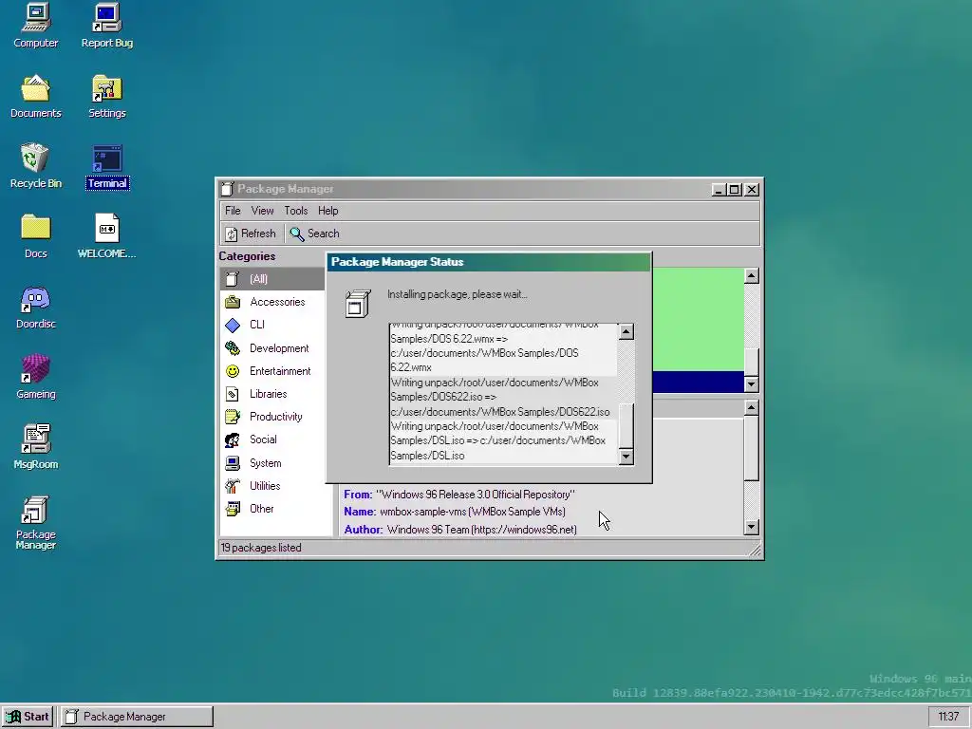Click the wmbox-sample-vms Name line
This screenshot has width=972, height=729.
[x=455, y=512]
